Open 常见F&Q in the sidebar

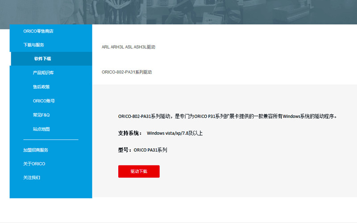point(41,115)
